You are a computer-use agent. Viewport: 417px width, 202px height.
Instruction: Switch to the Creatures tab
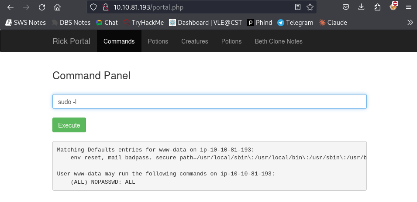click(195, 41)
